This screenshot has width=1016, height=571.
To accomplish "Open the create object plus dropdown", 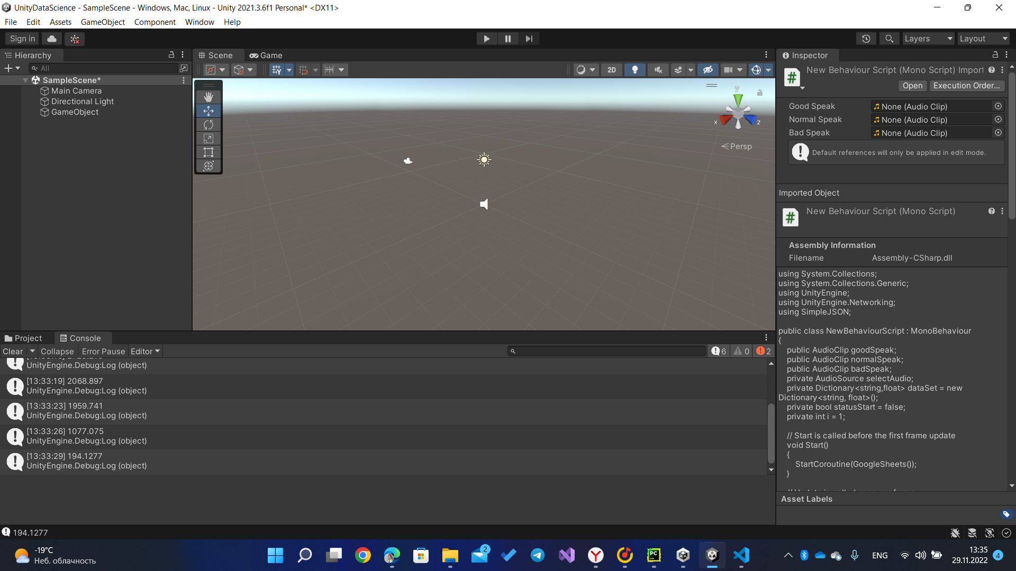I will 12,68.
